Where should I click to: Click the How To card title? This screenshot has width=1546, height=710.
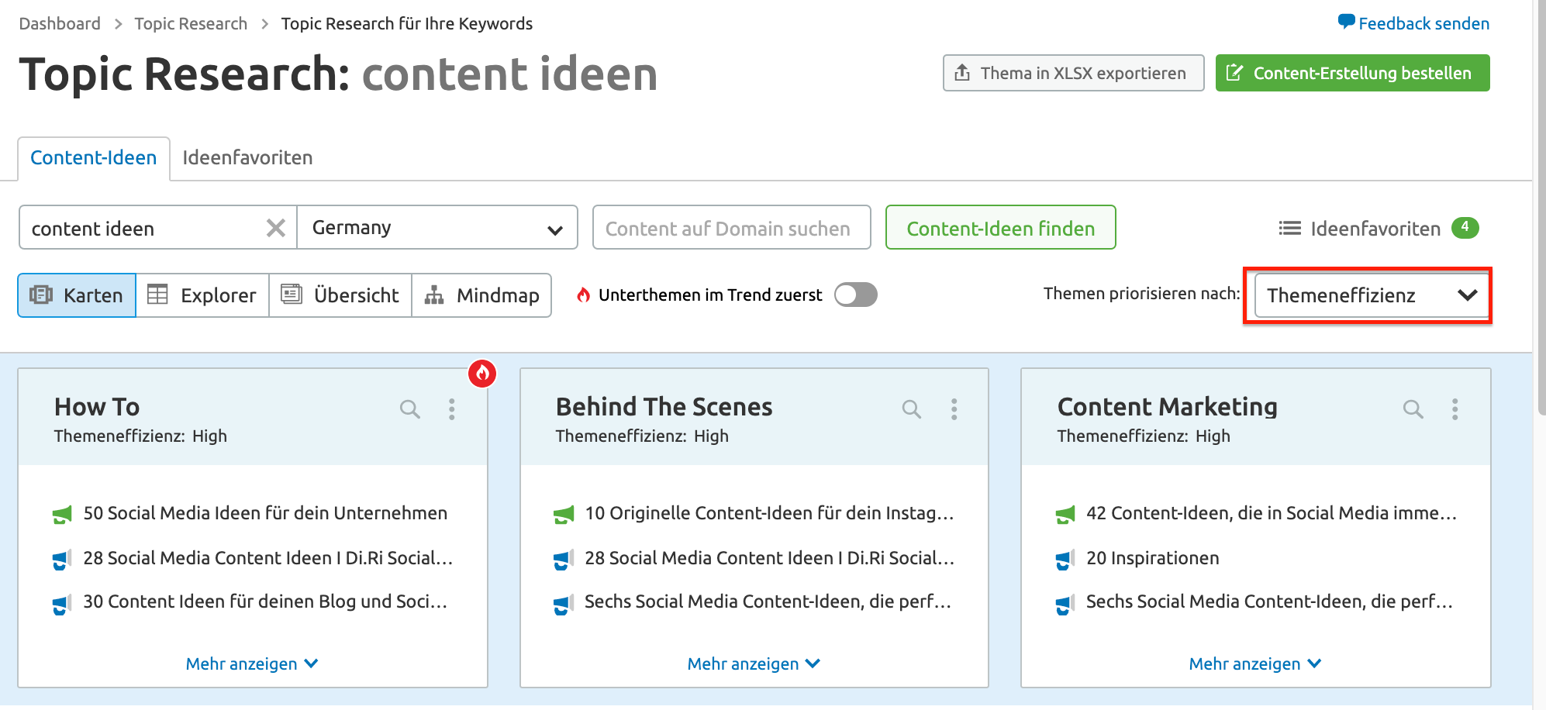97,407
